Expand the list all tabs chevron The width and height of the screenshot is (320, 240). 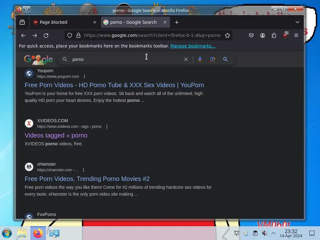point(297,22)
